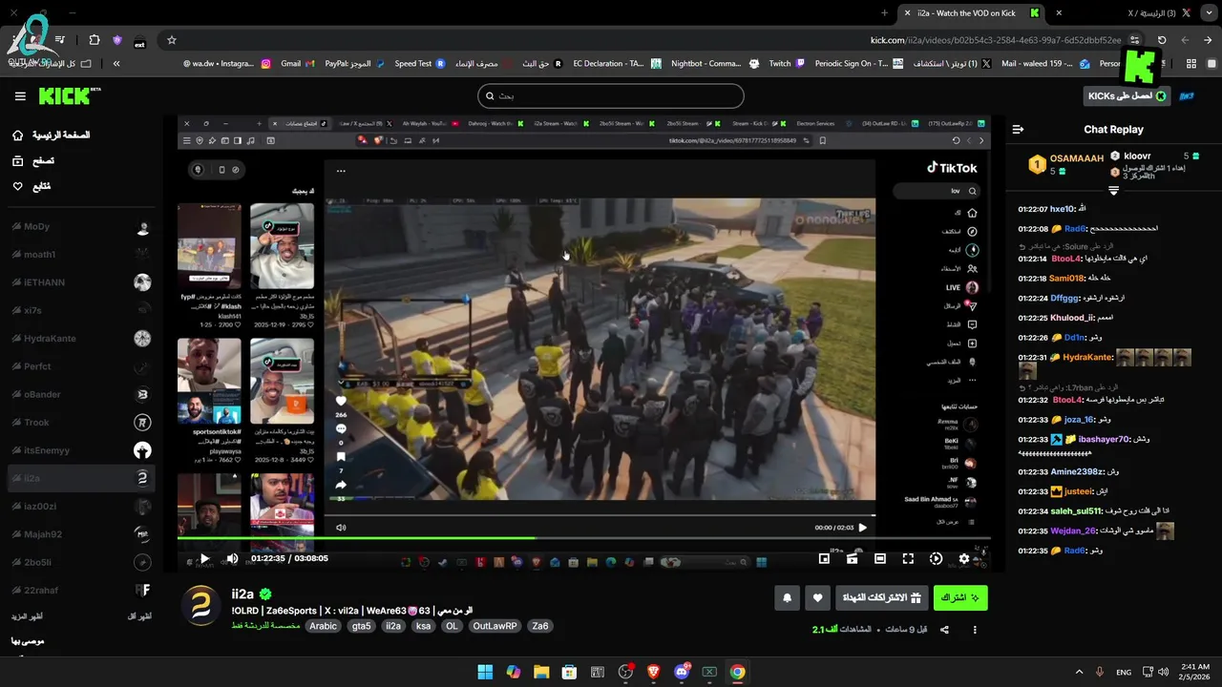1222x687 pixels.
Task: Click ibashayer70 username in chat
Action: 1103,439
